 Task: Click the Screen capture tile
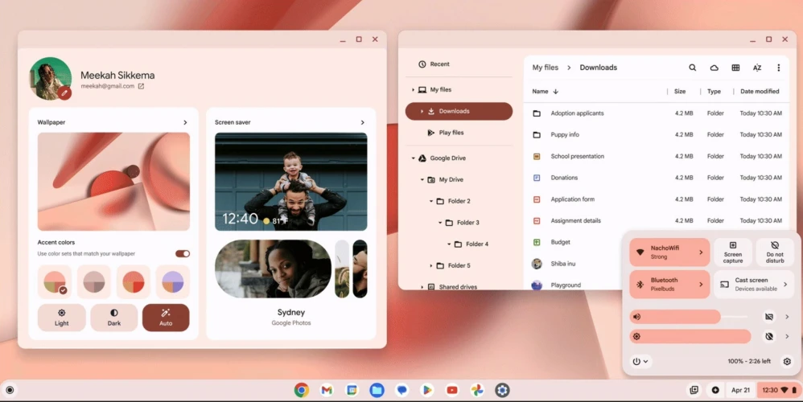[732, 252]
